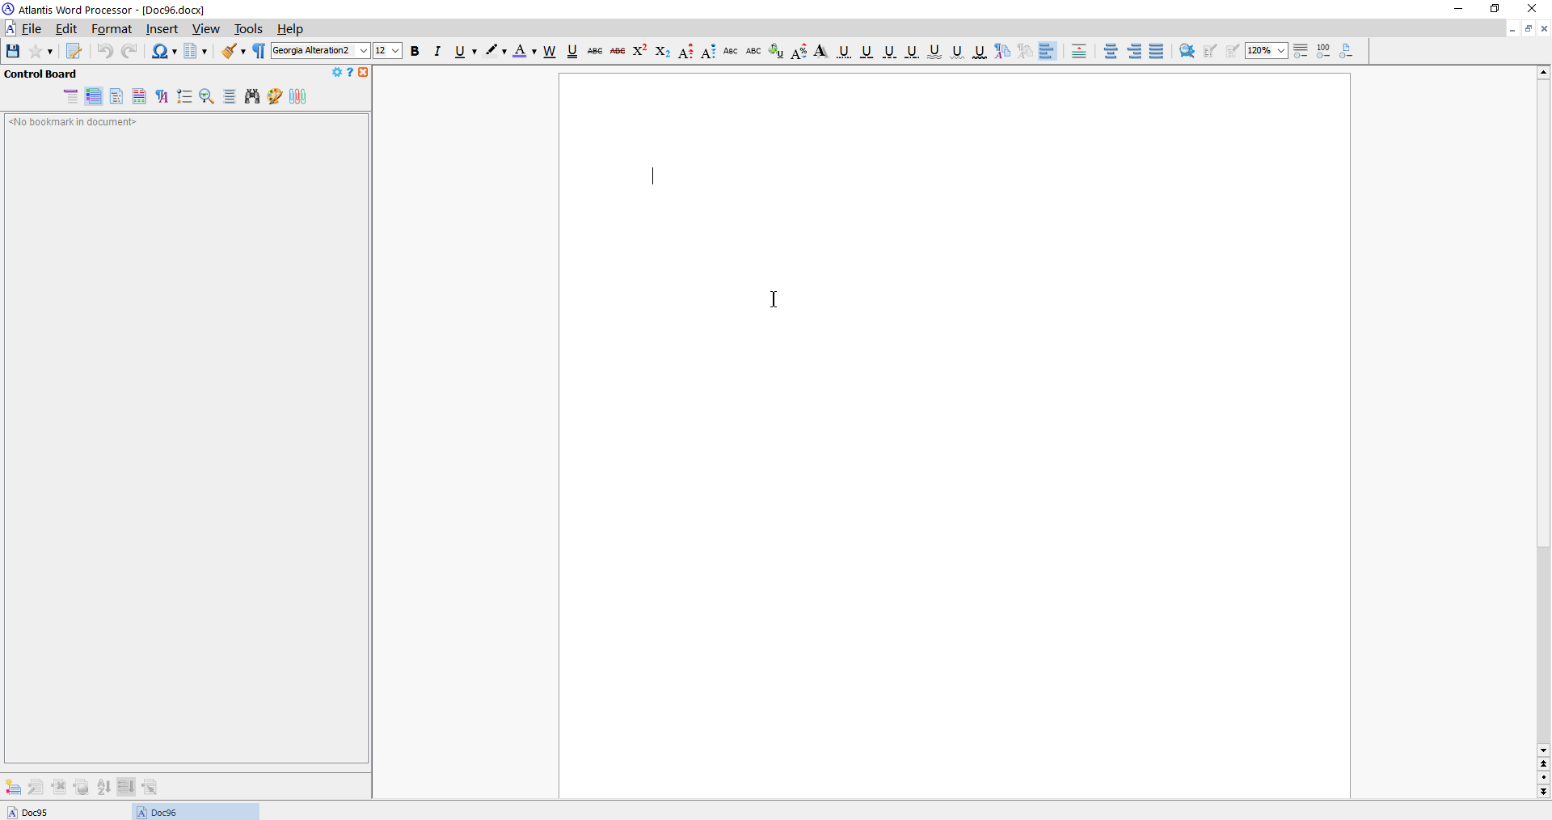Click the text shadow A icon

point(821,51)
